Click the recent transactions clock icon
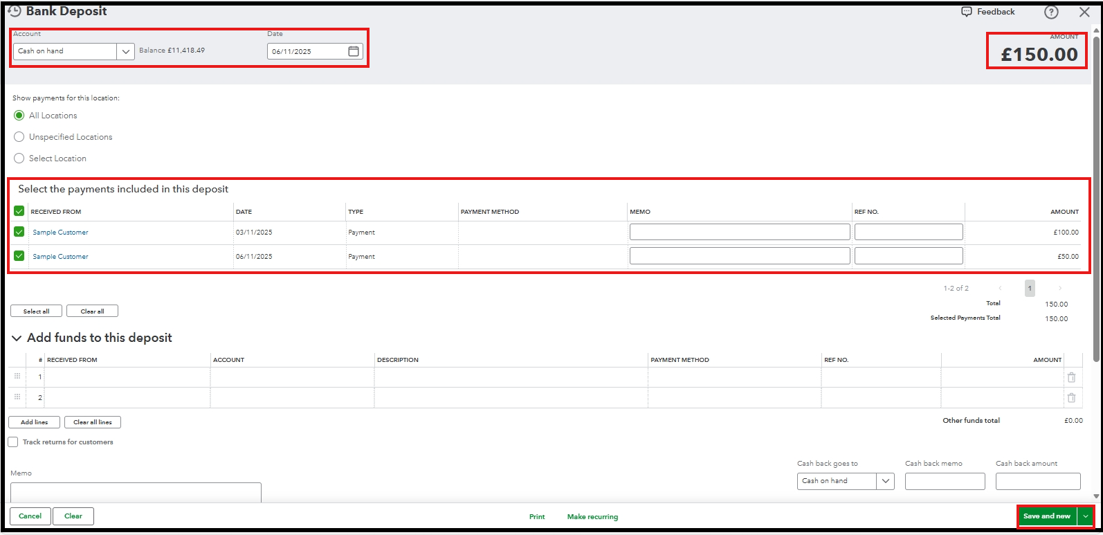Screen dimensions: 1103x535 14,11
